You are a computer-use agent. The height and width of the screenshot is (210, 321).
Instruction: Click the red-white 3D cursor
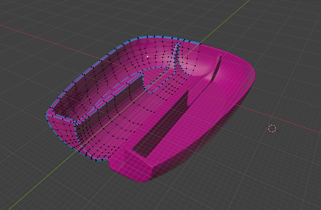point(272,128)
